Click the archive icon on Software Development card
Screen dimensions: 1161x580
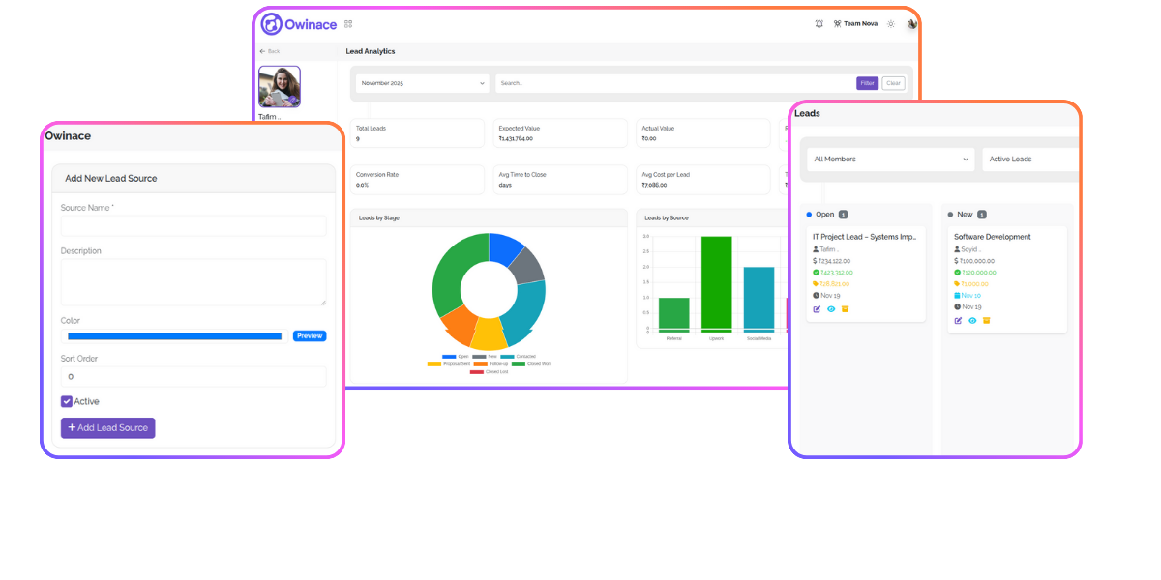tap(987, 321)
